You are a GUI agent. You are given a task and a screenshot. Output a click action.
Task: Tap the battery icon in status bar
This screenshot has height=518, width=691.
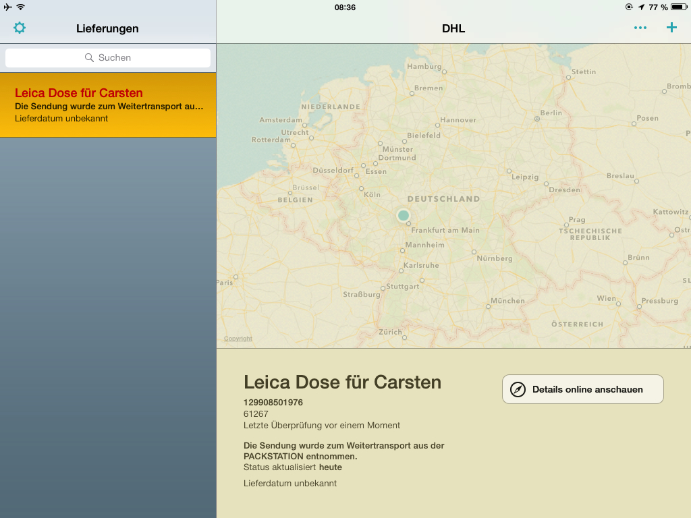(679, 7)
